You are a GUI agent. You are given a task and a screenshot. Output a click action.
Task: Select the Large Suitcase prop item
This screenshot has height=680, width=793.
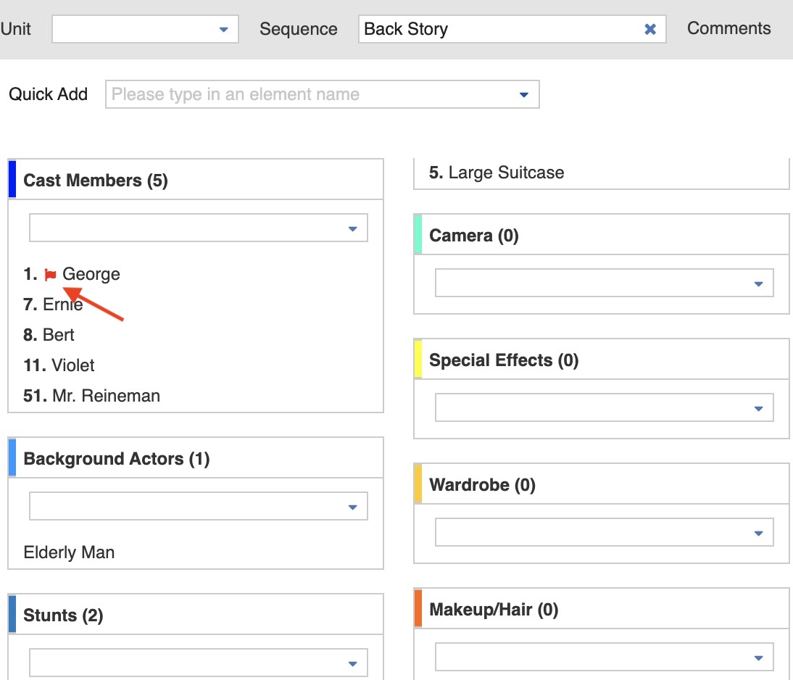pyautogui.click(x=505, y=173)
